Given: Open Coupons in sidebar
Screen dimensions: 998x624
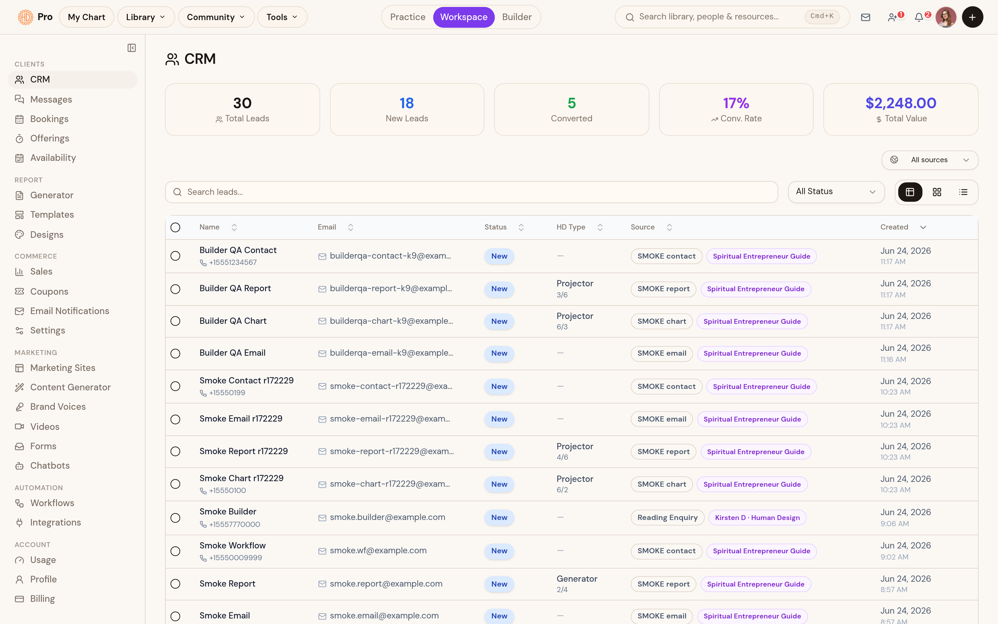Looking at the screenshot, I should click(x=72, y=291).
